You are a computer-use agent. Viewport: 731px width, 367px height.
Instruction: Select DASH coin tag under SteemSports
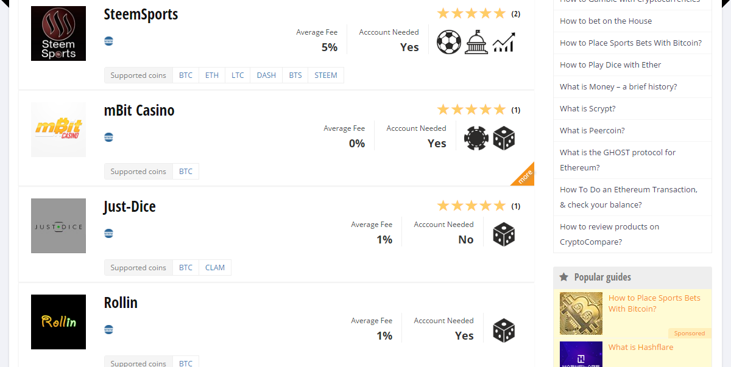pos(266,75)
